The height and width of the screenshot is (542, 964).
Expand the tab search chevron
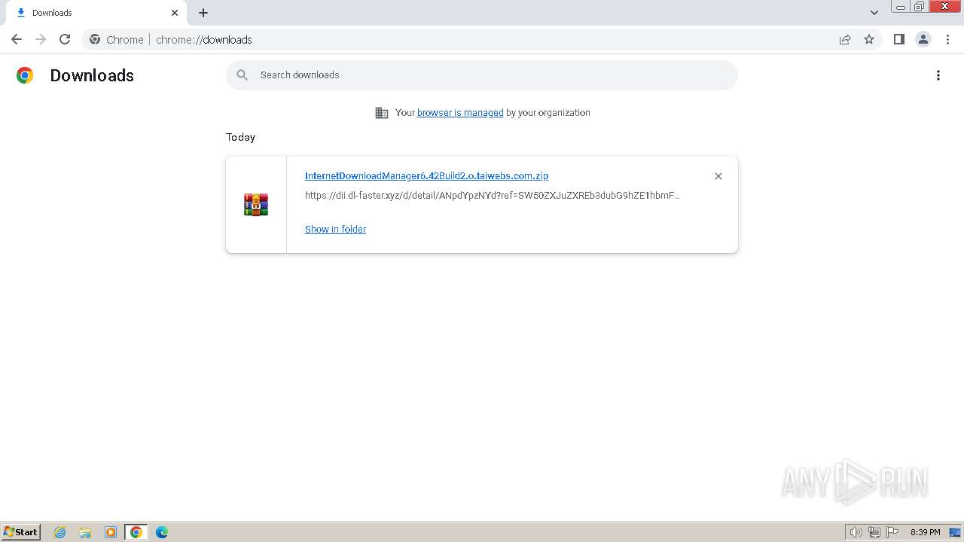[874, 13]
